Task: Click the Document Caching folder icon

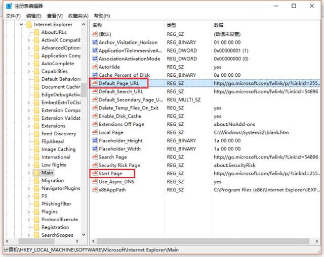Action: [36, 87]
